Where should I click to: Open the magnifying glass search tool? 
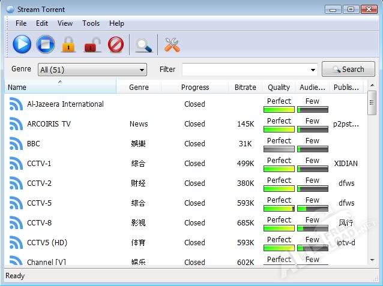[143, 44]
